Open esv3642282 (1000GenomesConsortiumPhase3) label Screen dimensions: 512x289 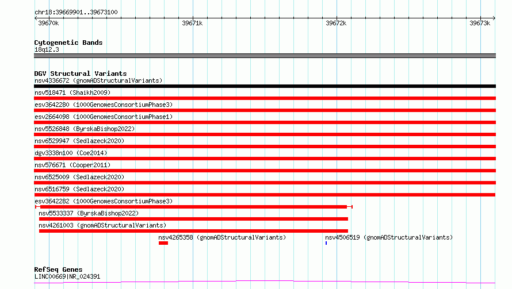(x=104, y=201)
